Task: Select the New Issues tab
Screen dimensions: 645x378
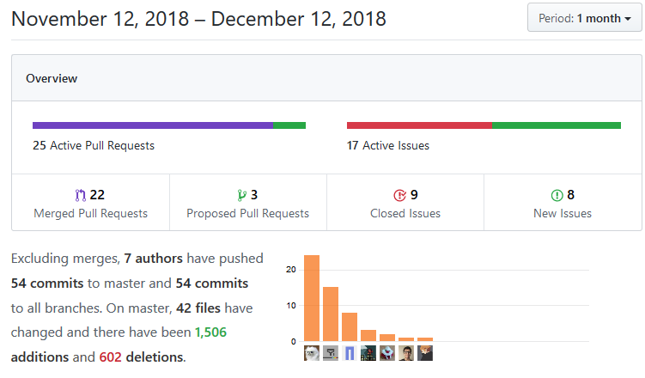Action: coord(563,203)
